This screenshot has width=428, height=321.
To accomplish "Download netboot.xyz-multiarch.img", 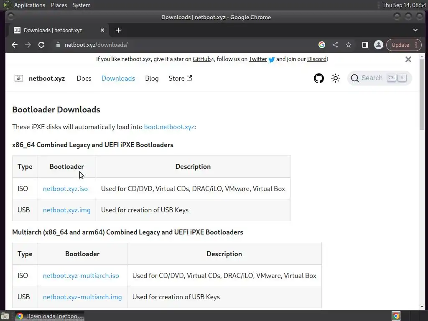I will coord(82,297).
